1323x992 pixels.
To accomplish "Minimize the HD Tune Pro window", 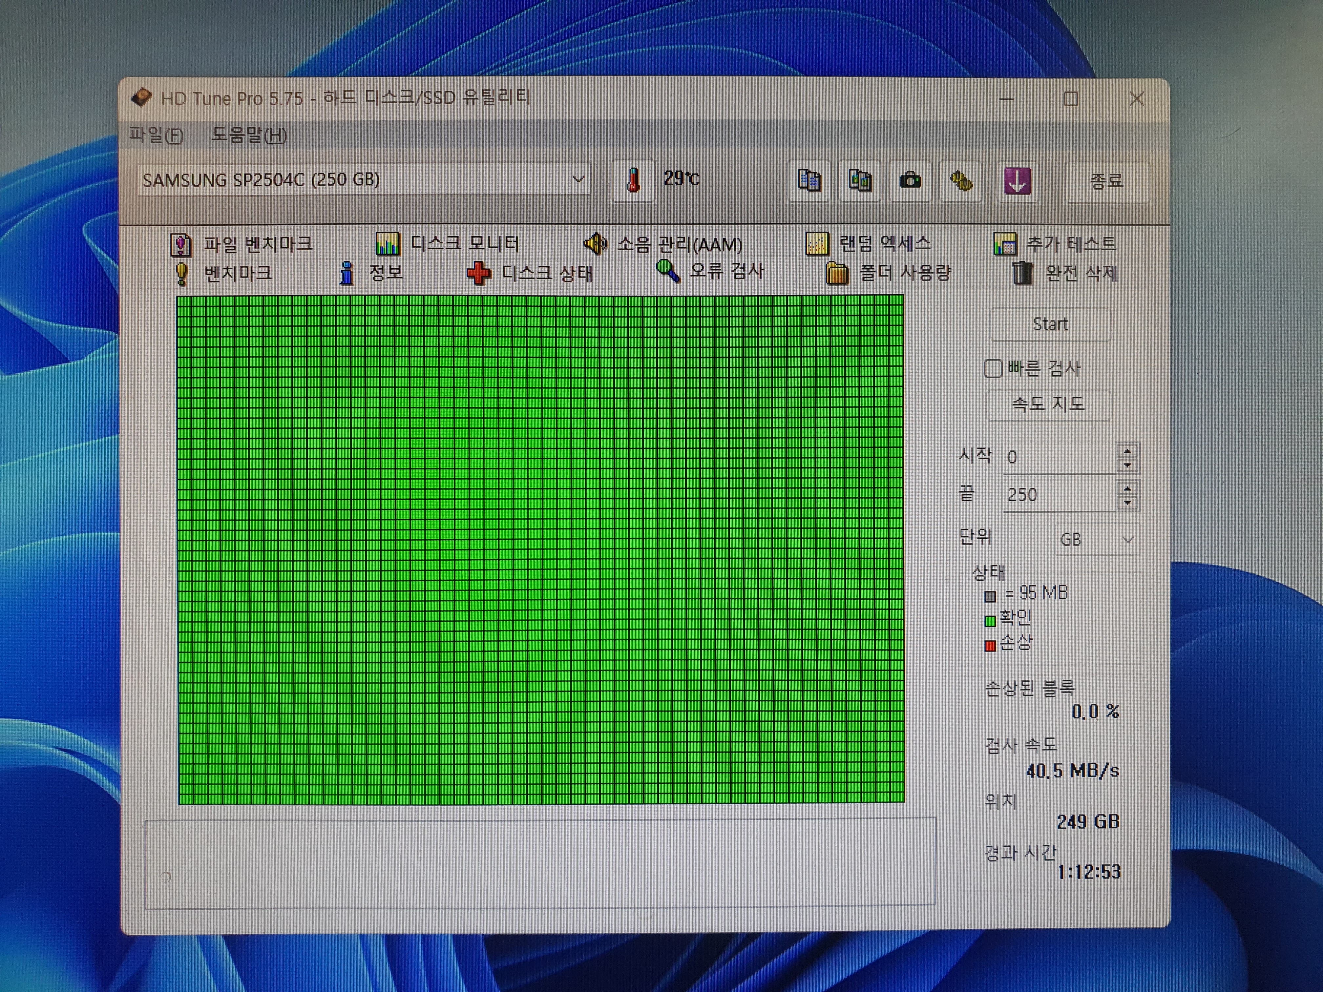I will 1006,99.
